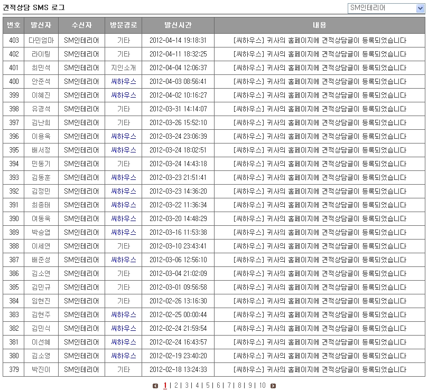Select page 7 in pagination
The width and height of the screenshot is (428, 392).
(229, 385)
